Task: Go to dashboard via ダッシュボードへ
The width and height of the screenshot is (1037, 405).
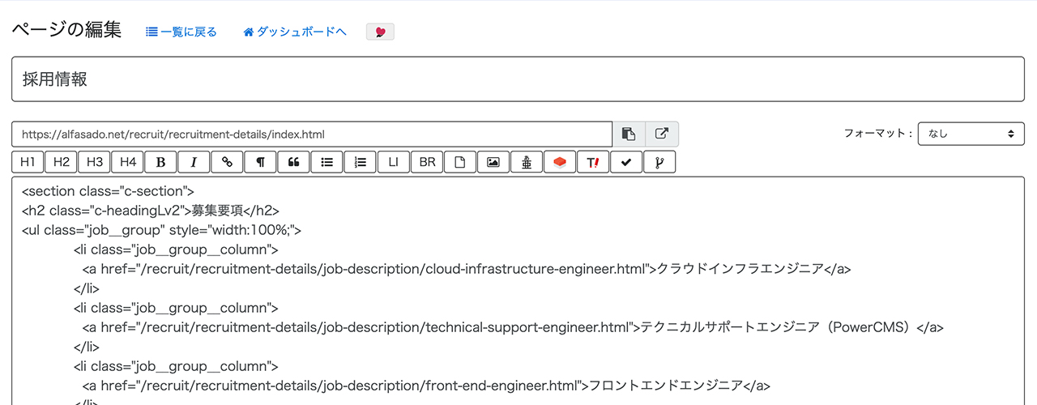Action: tap(295, 32)
